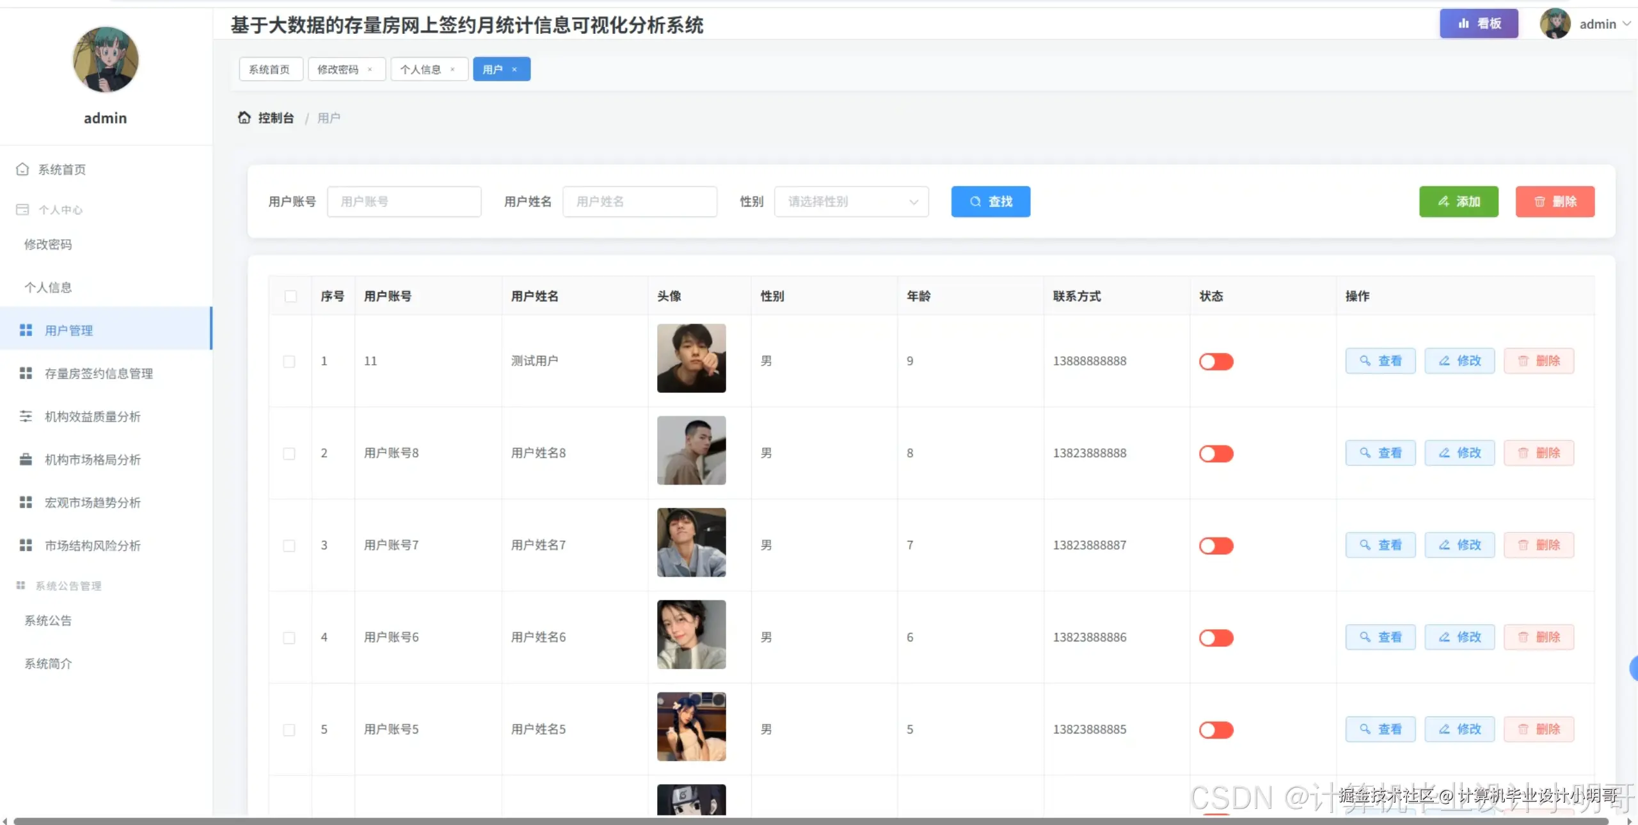Click the 机构市场格局分析 briefcase icon
1638x825 pixels.
(x=26, y=460)
